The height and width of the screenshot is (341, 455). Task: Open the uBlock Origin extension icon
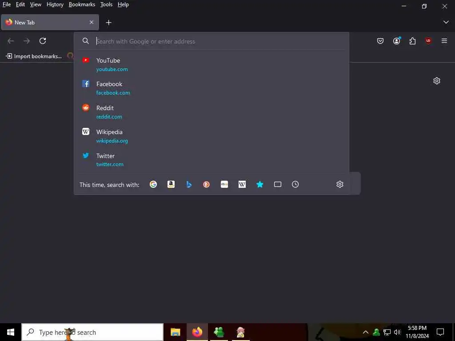428,41
